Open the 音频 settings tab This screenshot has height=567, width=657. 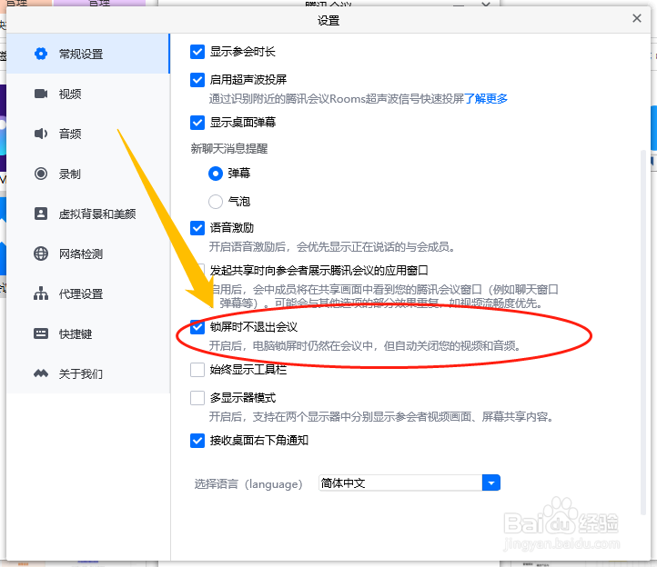[x=88, y=134]
